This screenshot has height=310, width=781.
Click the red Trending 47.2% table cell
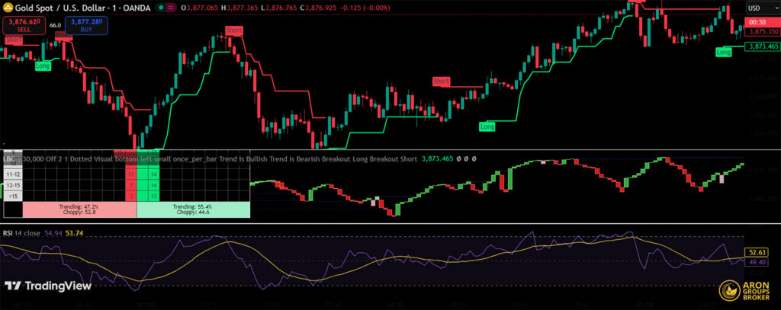[x=79, y=210]
